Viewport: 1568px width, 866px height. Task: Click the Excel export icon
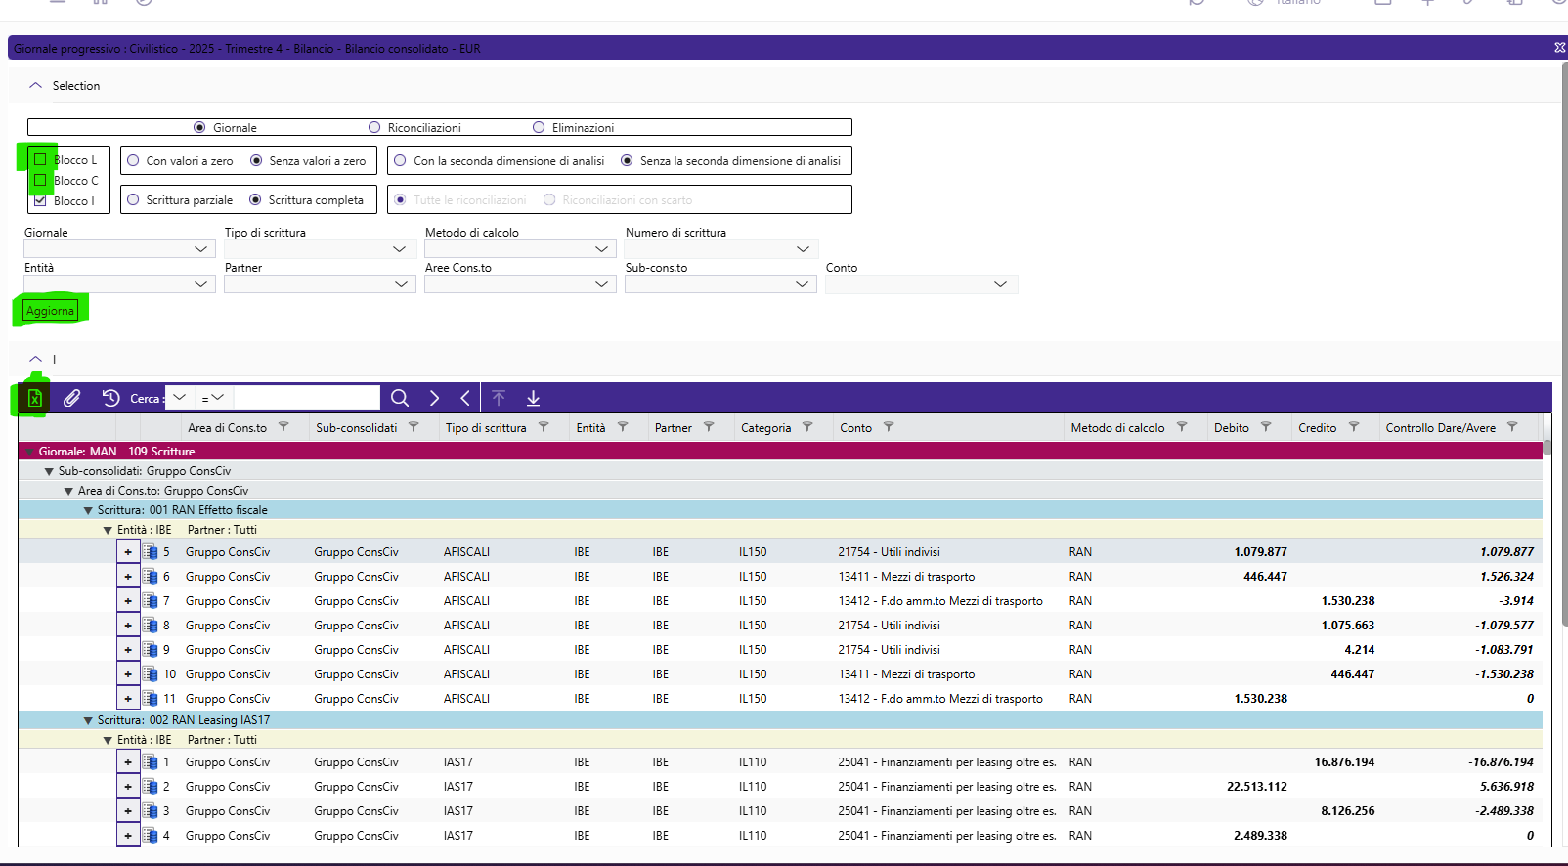(34, 398)
